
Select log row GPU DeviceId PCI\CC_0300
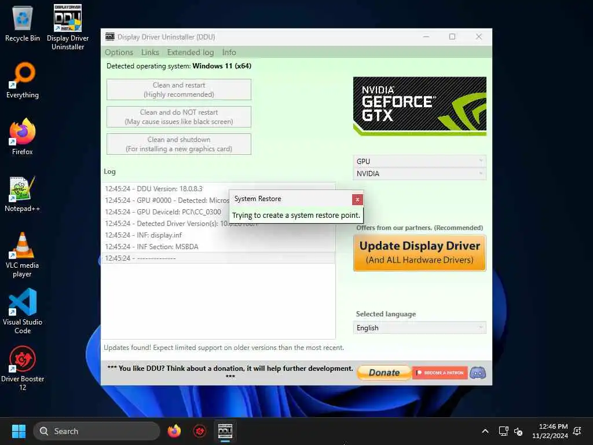click(x=166, y=212)
